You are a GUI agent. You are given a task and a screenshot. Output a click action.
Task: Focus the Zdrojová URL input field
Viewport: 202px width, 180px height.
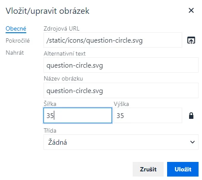pos(113,40)
